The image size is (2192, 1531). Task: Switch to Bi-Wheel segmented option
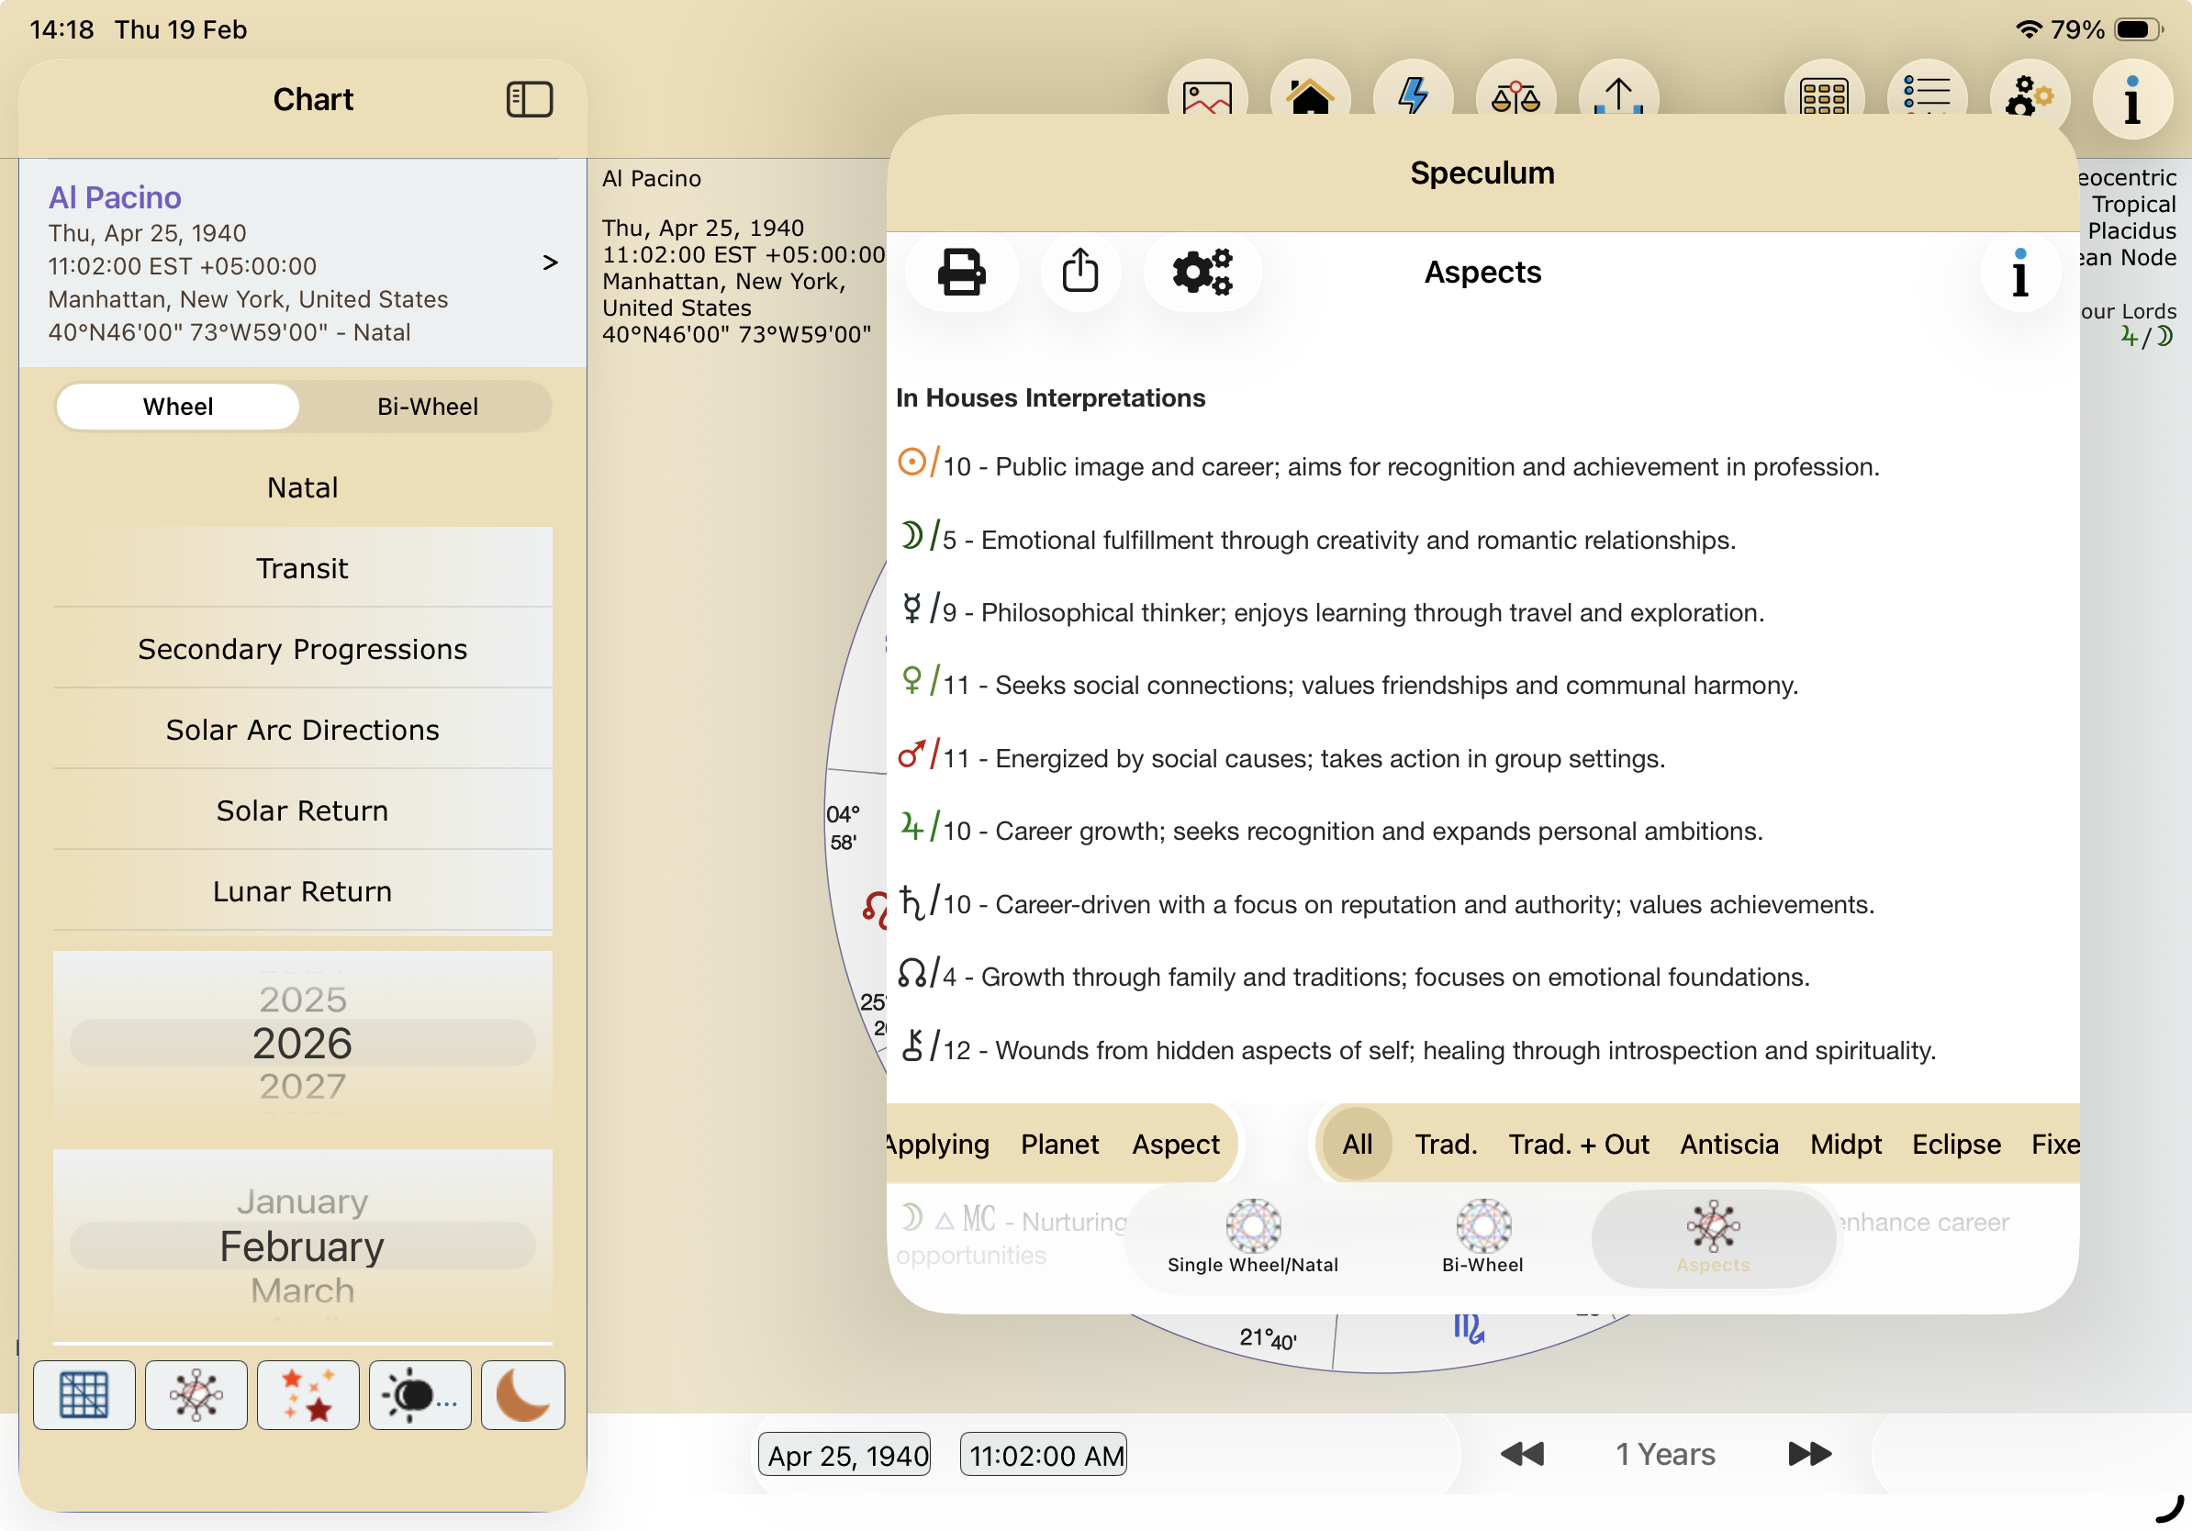click(427, 407)
